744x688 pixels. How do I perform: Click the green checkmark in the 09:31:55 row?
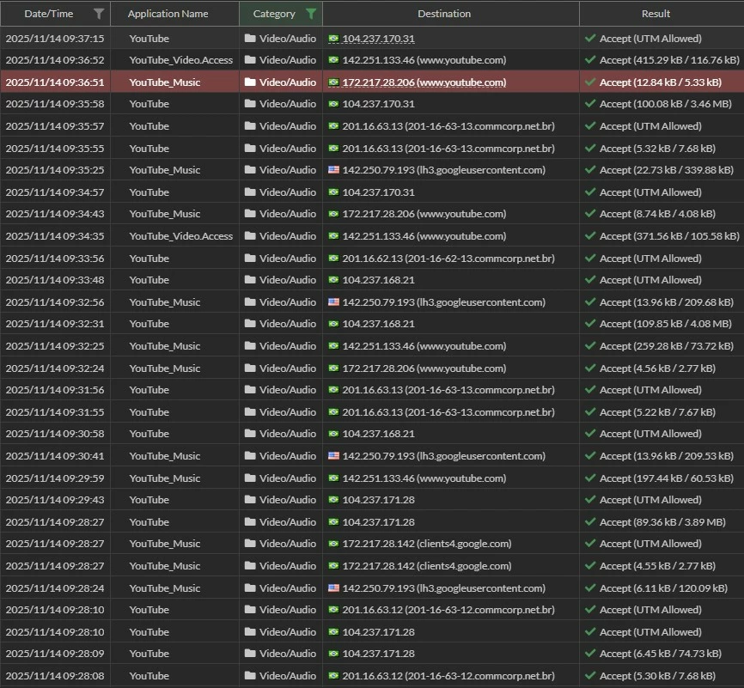(590, 411)
